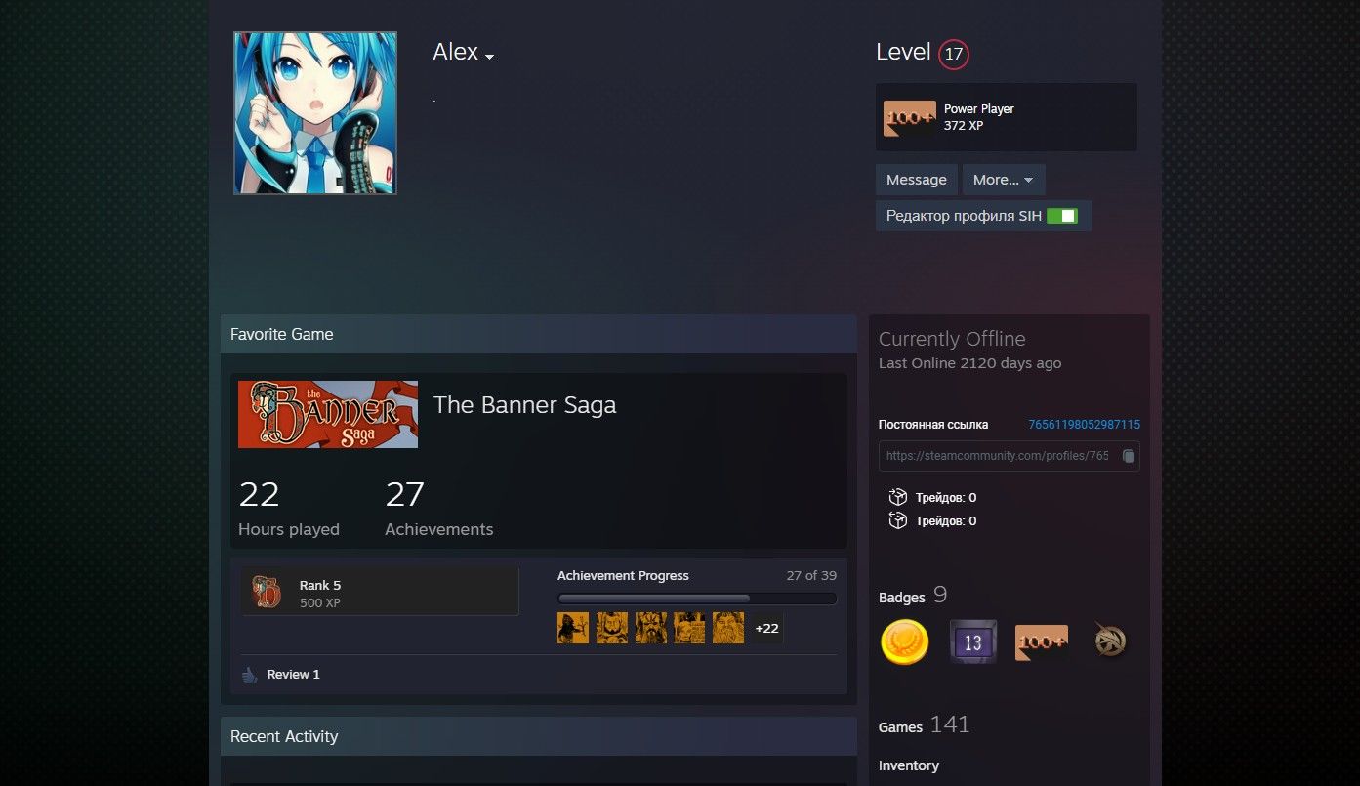Viewport: 1360px width, 786px height.
Task: Click the profile URL text field
Action: click(x=996, y=456)
